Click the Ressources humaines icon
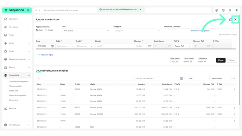 pyautogui.click(x=6, y=59)
